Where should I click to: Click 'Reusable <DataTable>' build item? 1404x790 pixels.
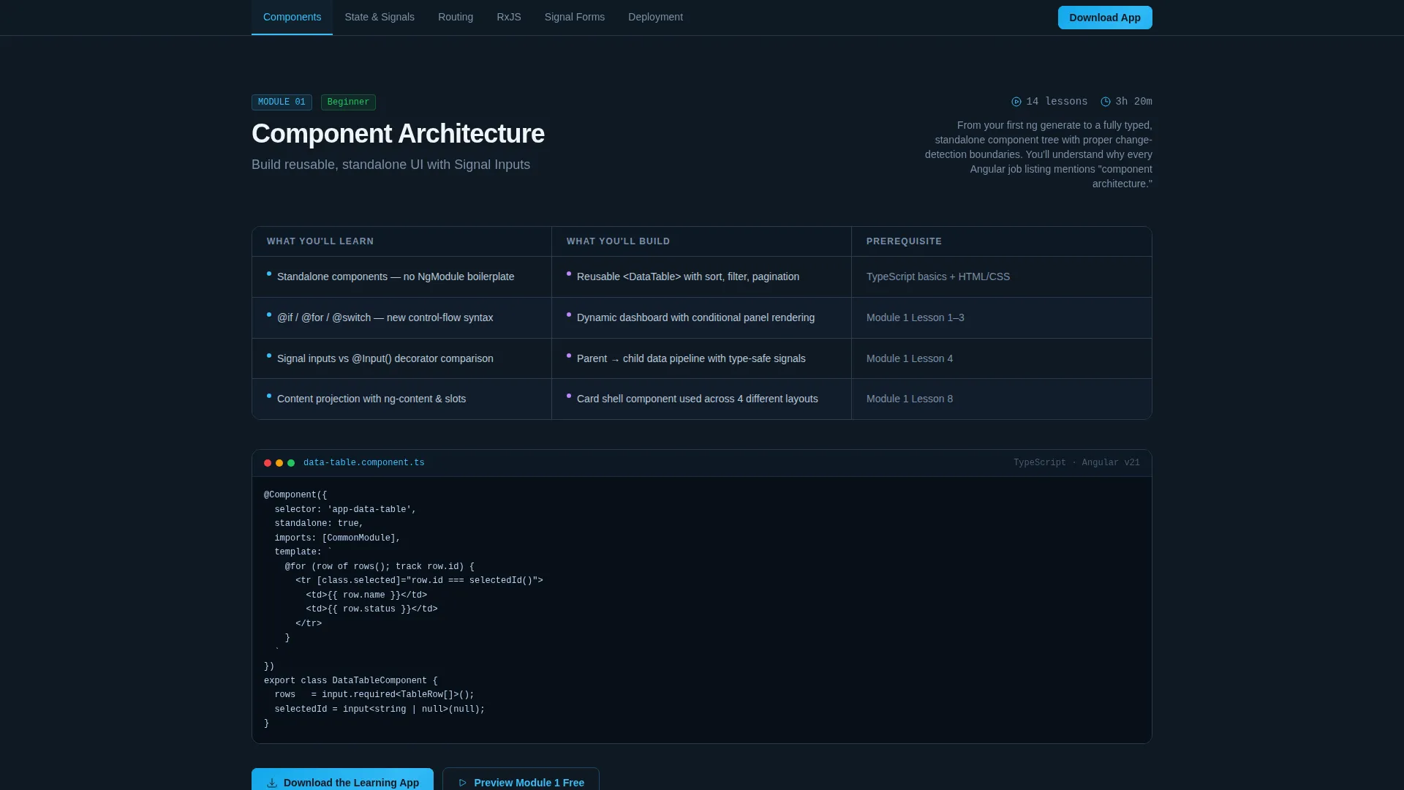point(688,276)
